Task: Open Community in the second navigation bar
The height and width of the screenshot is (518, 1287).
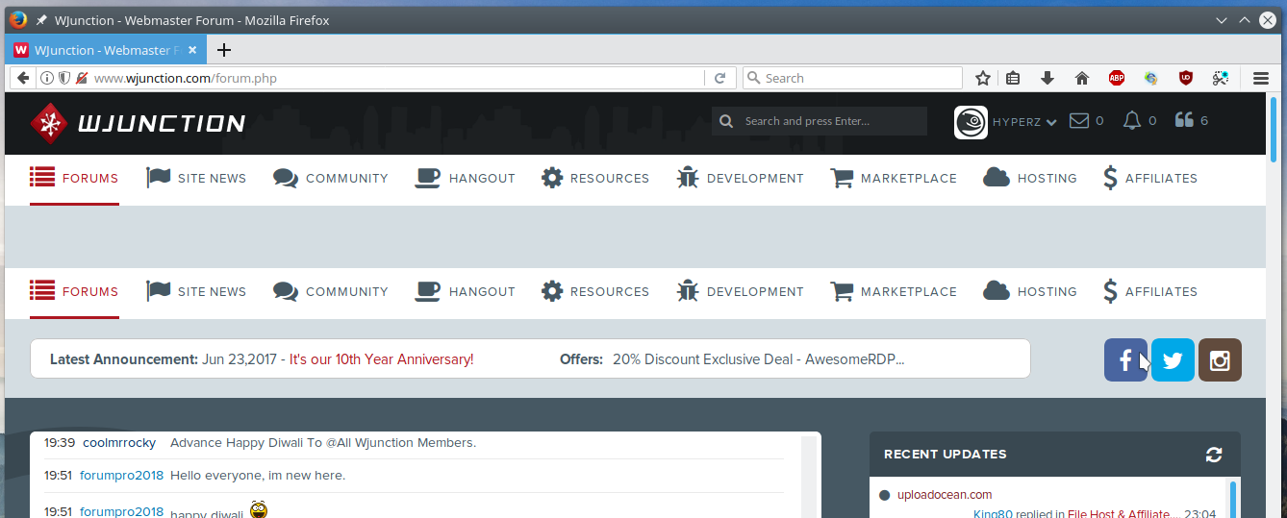Action: [330, 291]
